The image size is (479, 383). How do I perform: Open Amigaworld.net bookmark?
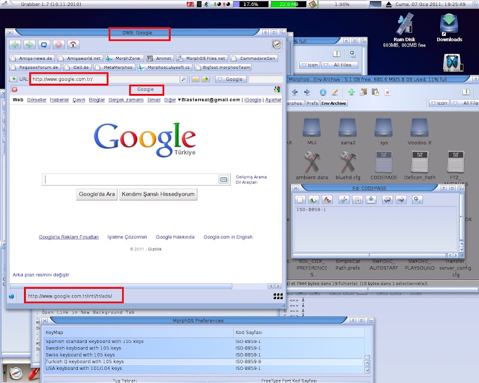(80, 58)
